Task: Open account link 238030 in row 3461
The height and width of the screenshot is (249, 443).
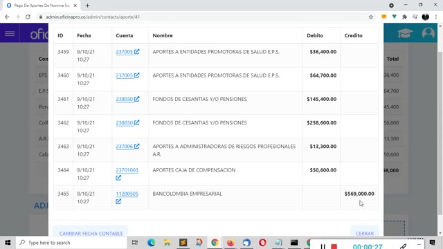Action: (x=124, y=99)
